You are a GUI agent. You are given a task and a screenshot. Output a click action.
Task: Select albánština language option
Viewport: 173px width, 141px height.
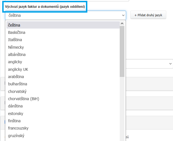17,55
